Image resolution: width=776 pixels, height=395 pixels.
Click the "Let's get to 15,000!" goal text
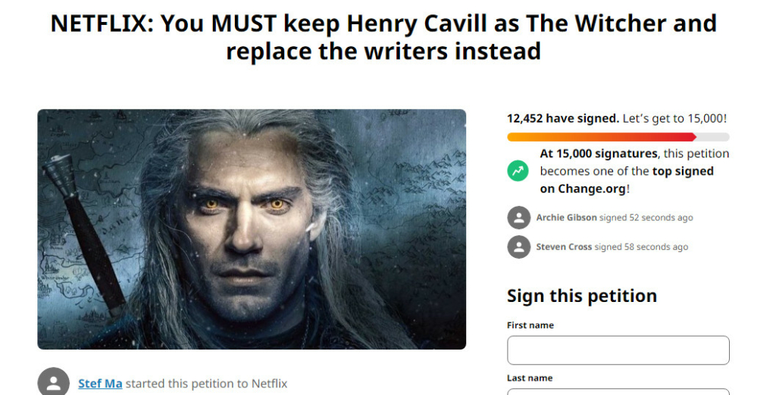click(674, 119)
